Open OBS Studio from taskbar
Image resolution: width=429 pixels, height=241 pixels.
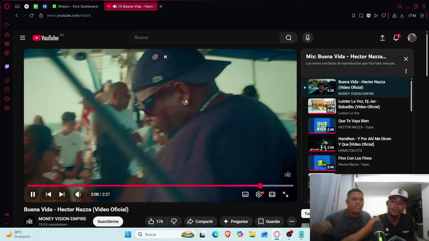(x=289, y=234)
